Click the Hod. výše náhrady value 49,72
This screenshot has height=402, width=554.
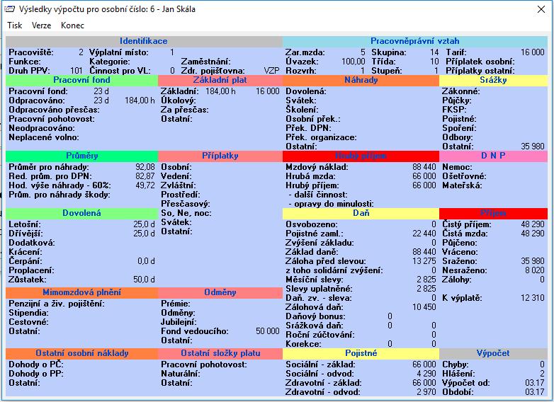pyautogui.click(x=145, y=185)
